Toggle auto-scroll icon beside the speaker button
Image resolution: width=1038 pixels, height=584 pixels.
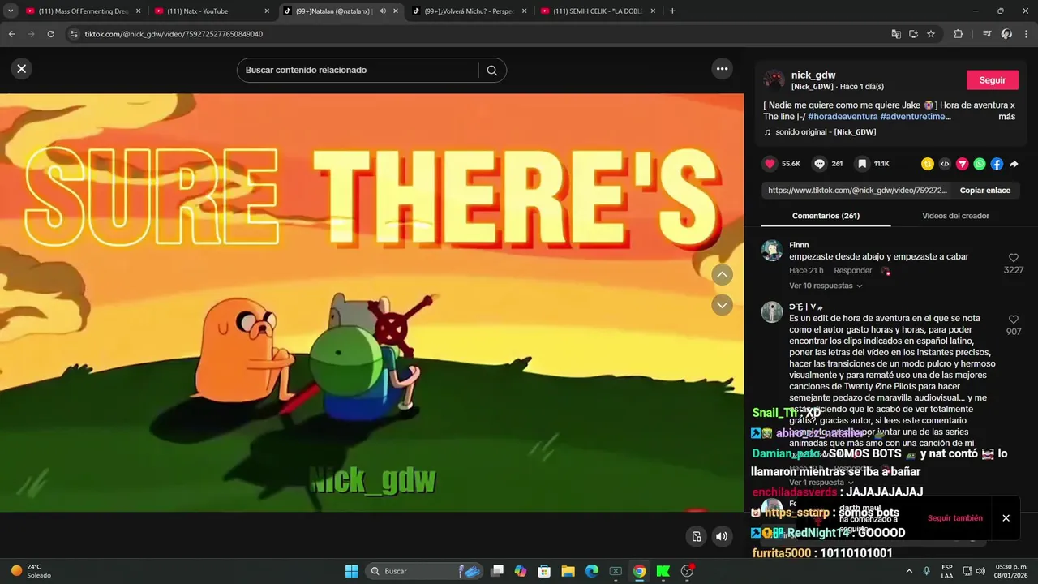696,536
